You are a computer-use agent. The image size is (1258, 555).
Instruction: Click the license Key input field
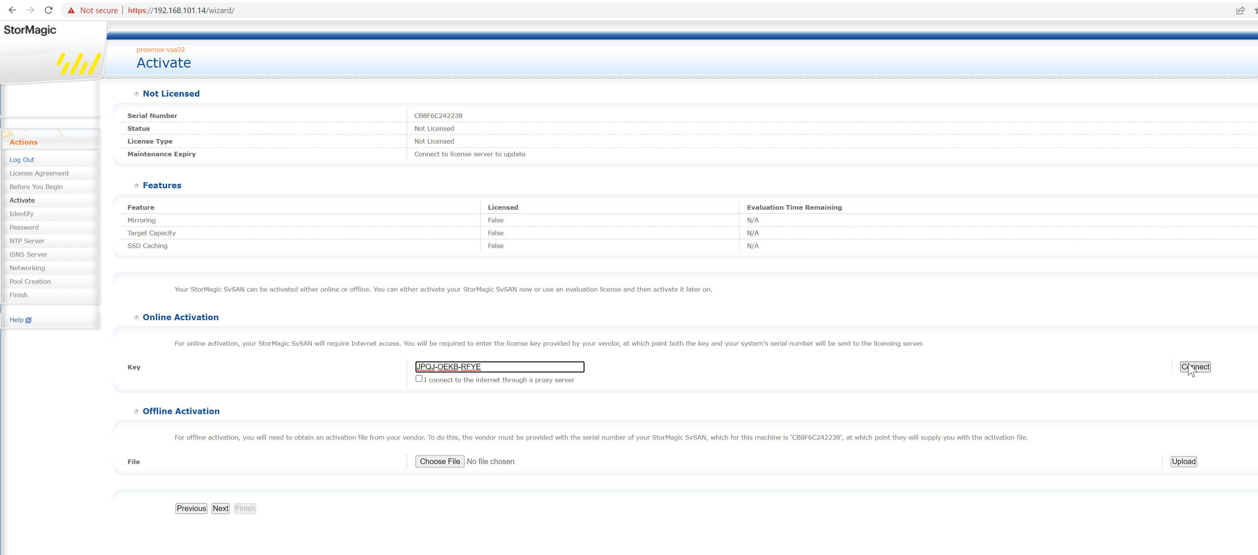[499, 367]
